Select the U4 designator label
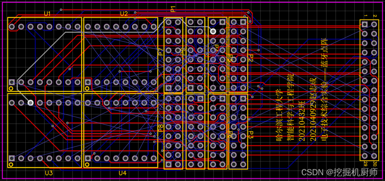The height and width of the screenshot is (181, 385). click(x=122, y=173)
